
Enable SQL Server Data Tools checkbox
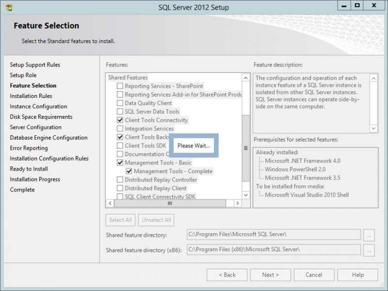tap(120, 112)
